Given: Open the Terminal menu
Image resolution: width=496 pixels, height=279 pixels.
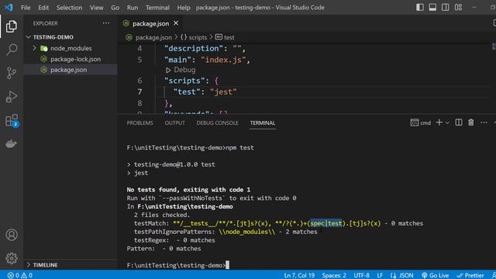Looking at the screenshot, I should [157, 8].
